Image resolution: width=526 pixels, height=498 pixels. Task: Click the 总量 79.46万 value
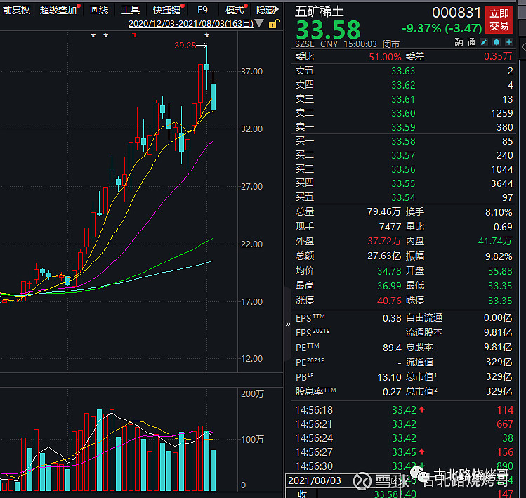(384, 211)
